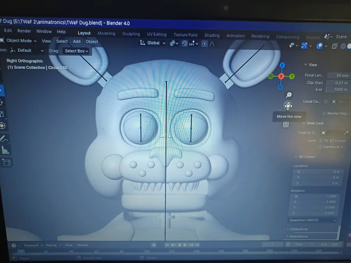Open the Default orientation dropdown
Viewport: 351px width, 263px height.
coord(27,51)
